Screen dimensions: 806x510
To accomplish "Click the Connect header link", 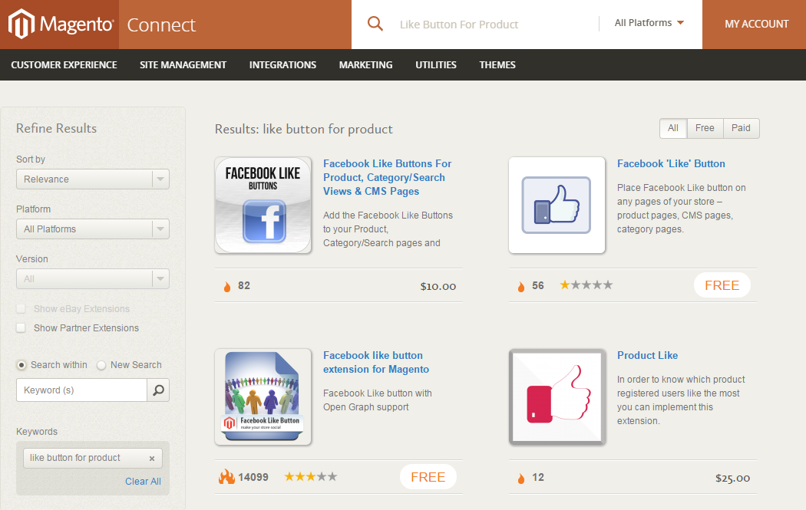I will 161,25.
